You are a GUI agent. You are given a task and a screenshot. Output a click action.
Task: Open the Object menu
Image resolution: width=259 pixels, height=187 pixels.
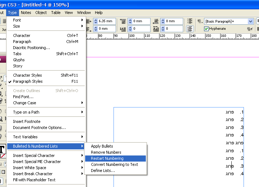(41, 13)
